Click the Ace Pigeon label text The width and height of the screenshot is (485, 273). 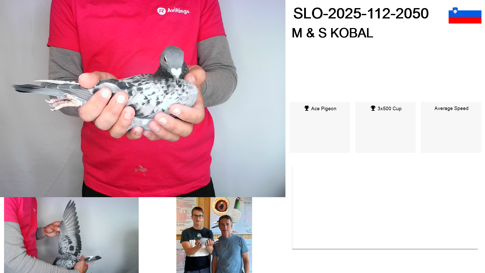tap(324, 108)
